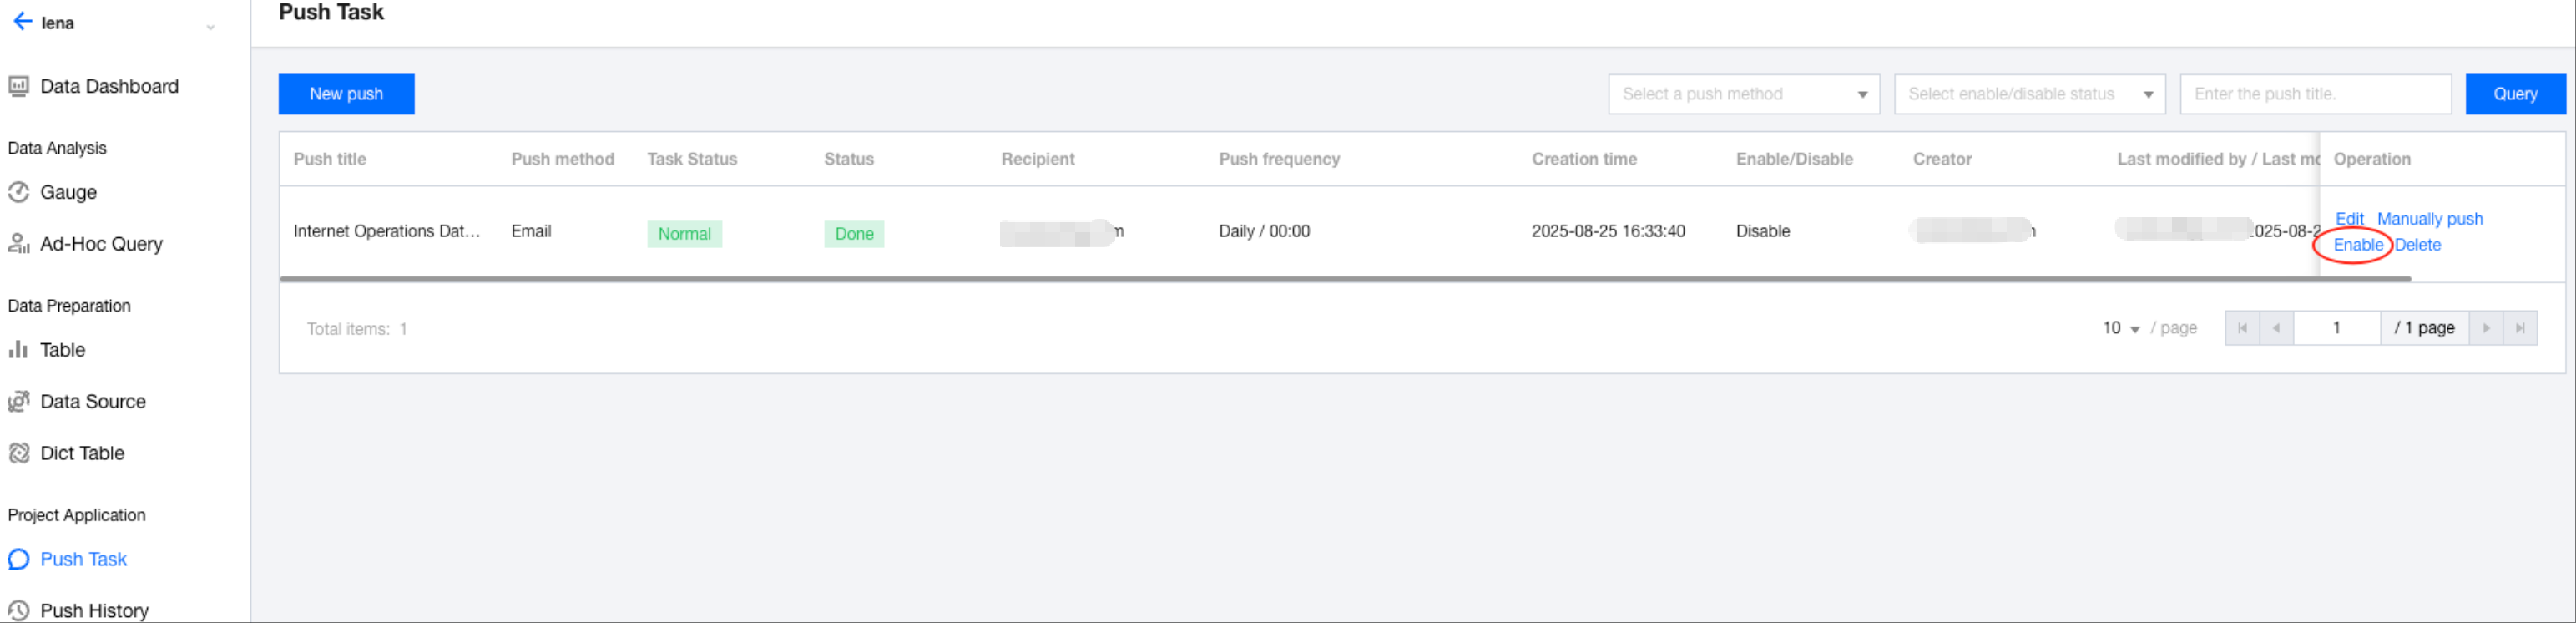This screenshot has height=623, width=2576.
Task: Expand the lena project switcher chevron
Action: pyautogui.click(x=210, y=27)
